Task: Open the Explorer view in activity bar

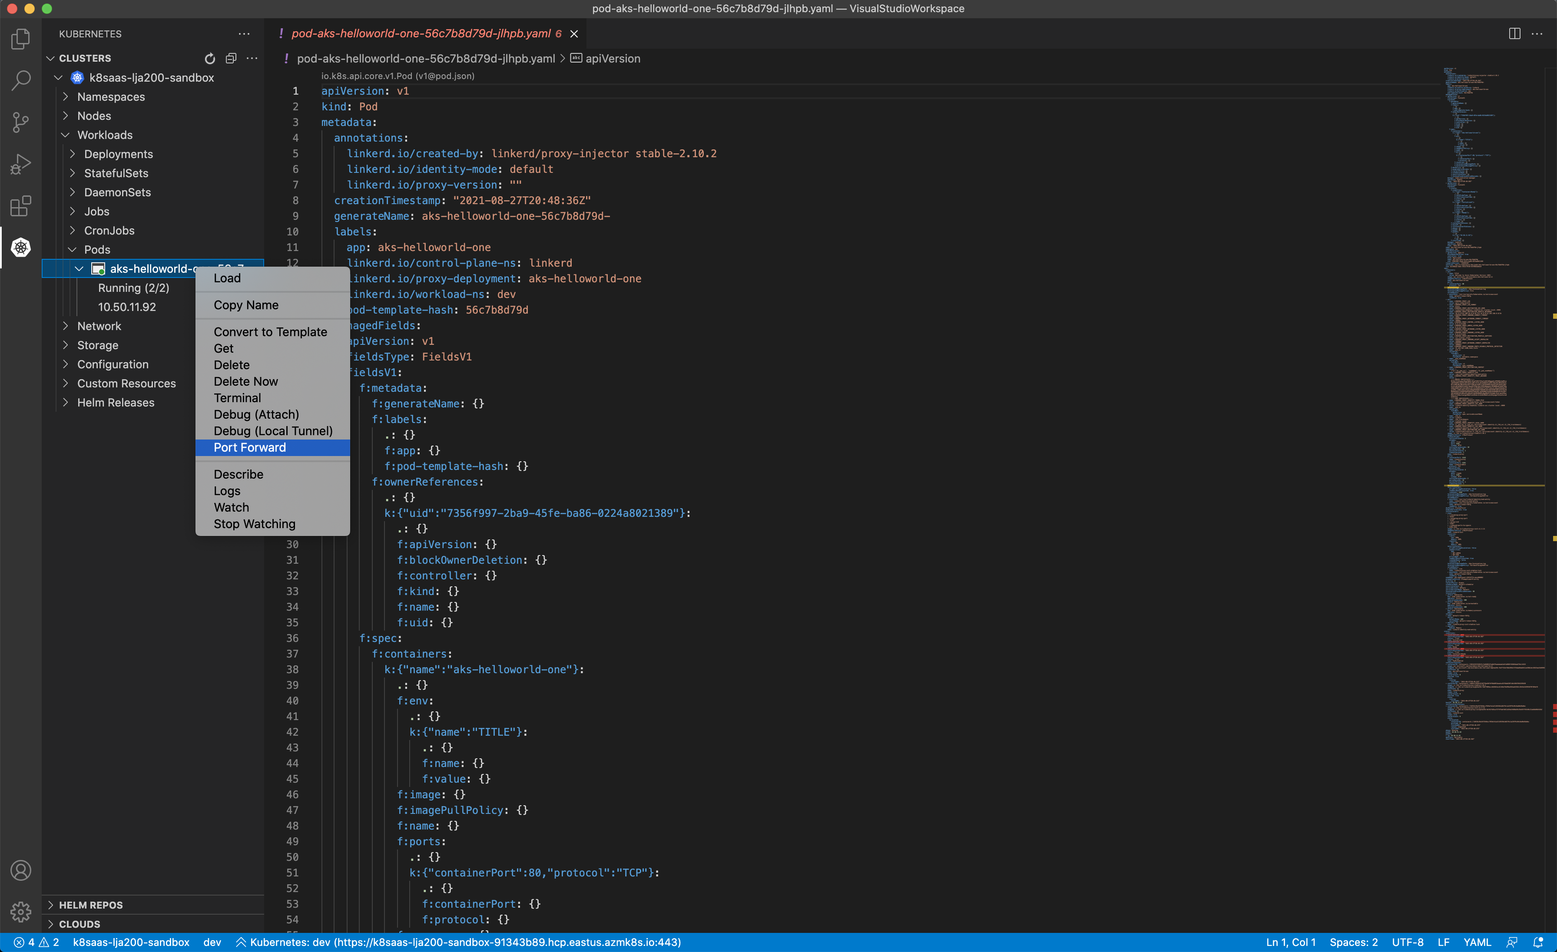Action: coord(21,39)
